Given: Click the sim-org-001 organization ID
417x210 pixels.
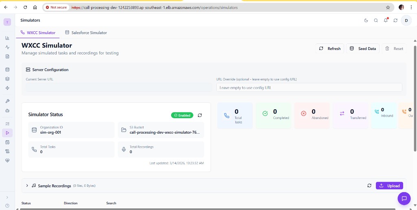Looking at the screenshot, I should coord(50,132).
